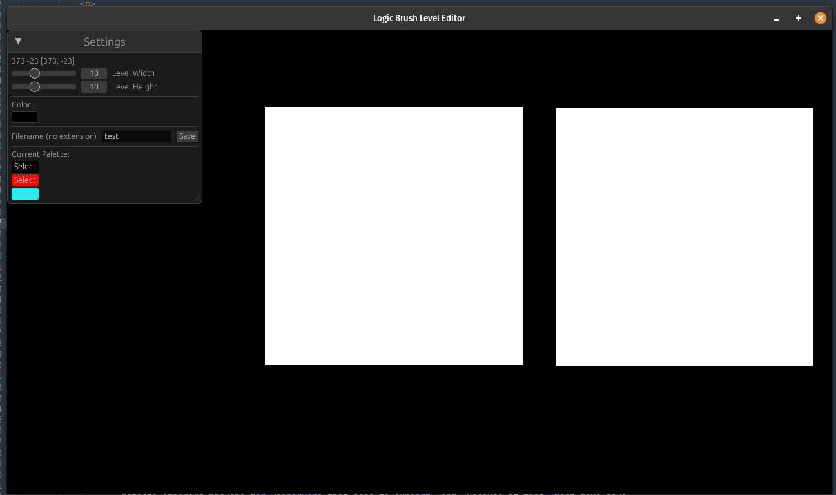Click the Level Width value box
The height and width of the screenshot is (495, 836).
(x=94, y=73)
